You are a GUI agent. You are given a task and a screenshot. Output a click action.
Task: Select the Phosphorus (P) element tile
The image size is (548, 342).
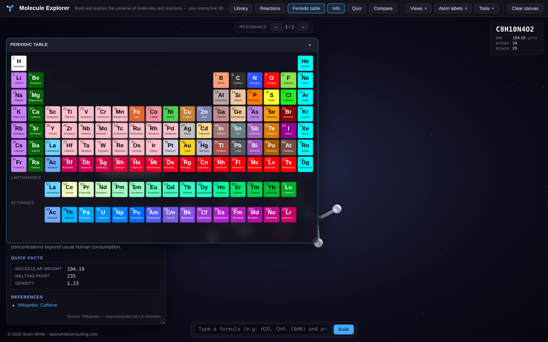pyautogui.click(x=255, y=97)
